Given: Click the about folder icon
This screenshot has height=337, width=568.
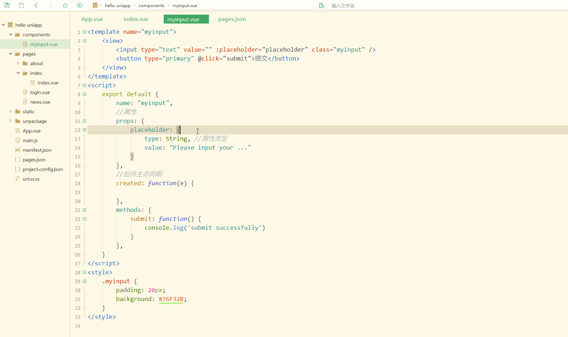Looking at the screenshot, I should (x=25, y=63).
